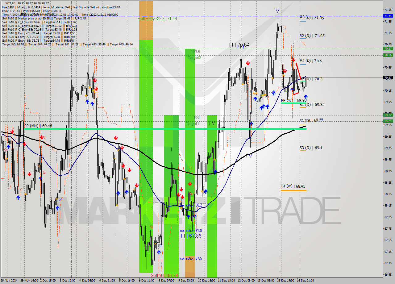Click the blue 71.44 price tag on axis
The height and width of the screenshot is (284, 395).
pyautogui.click(x=388, y=16)
